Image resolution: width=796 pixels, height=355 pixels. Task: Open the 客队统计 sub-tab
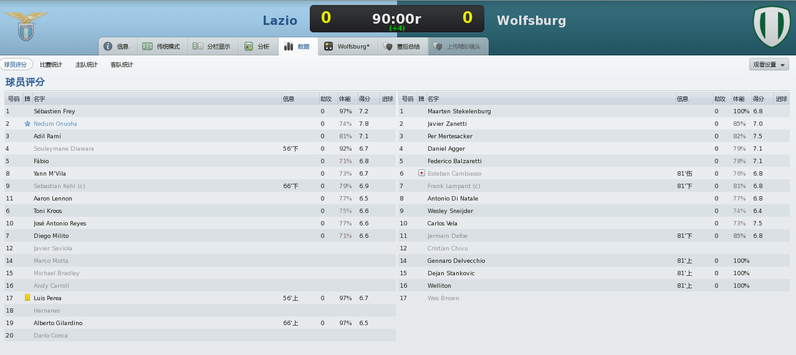tap(122, 65)
